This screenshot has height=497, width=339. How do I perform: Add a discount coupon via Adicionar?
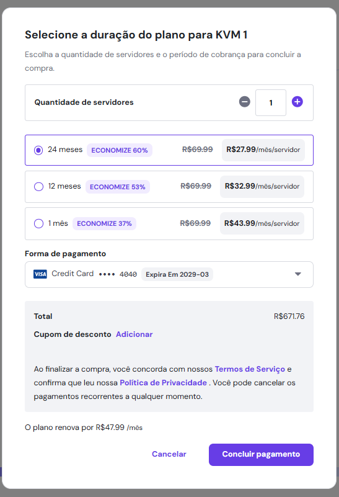(134, 334)
